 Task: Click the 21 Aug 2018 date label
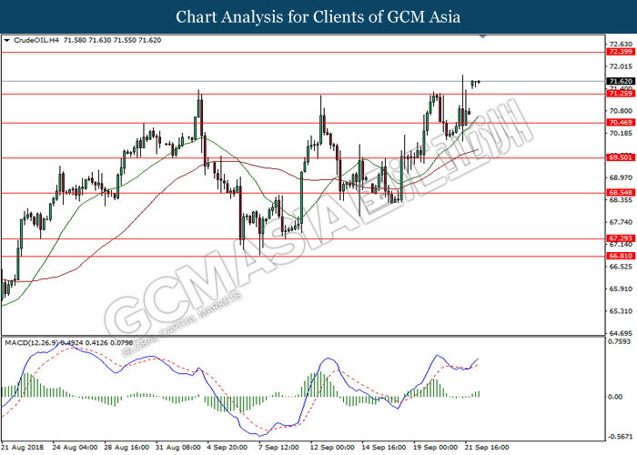[x=23, y=448]
